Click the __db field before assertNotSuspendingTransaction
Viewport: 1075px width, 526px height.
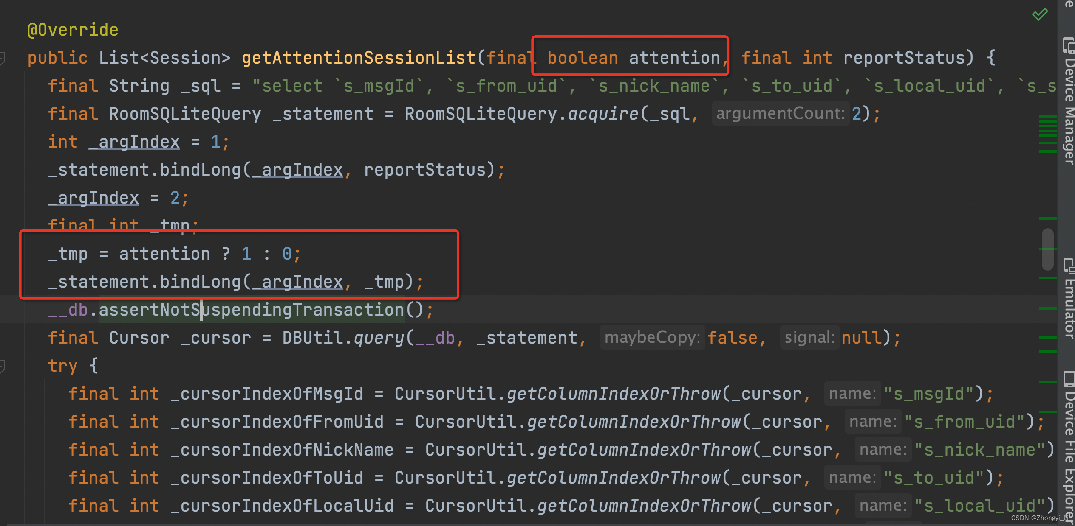pyautogui.click(x=68, y=310)
